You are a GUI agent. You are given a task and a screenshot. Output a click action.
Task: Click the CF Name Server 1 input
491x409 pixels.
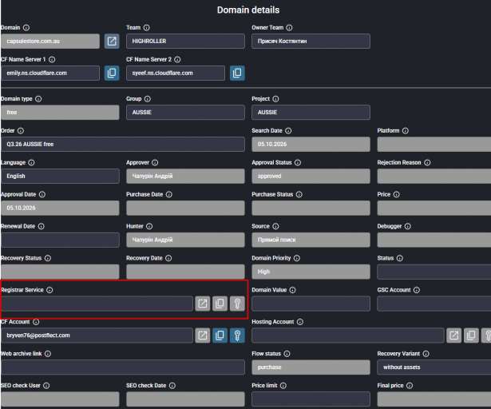click(50, 73)
